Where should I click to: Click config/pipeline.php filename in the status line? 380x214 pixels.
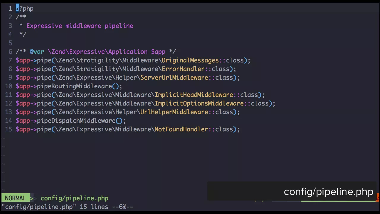point(74,198)
